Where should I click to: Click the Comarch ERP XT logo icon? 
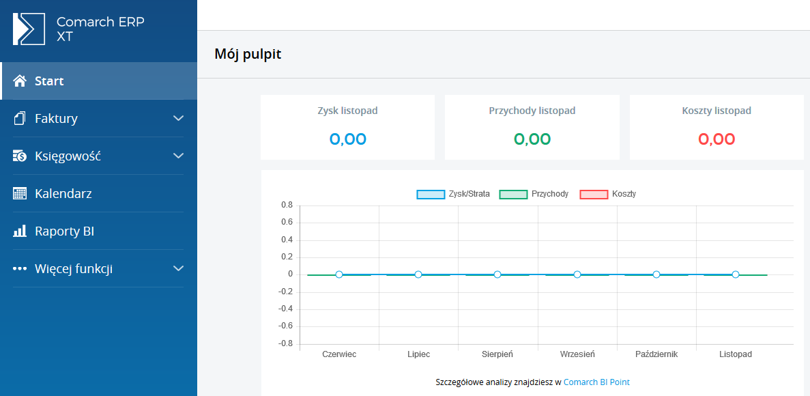click(29, 29)
